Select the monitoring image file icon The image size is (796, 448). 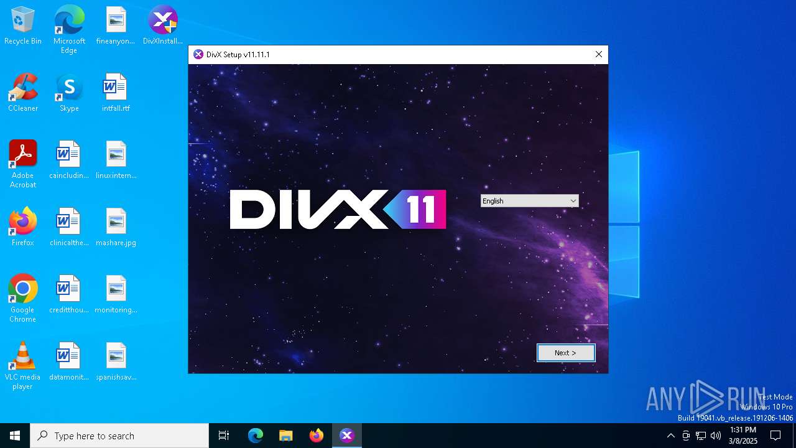(x=116, y=295)
